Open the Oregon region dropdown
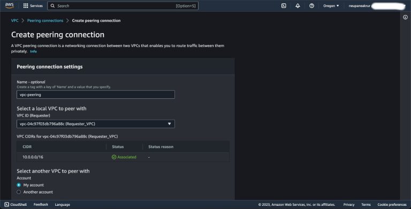Image resolution: width=411 pixels, height=209 pixels. pyautogui.click(x=331, y=6)
